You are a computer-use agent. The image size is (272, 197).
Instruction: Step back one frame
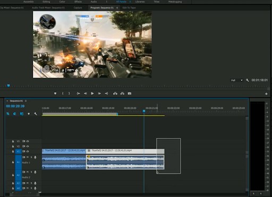coord(86,93)
